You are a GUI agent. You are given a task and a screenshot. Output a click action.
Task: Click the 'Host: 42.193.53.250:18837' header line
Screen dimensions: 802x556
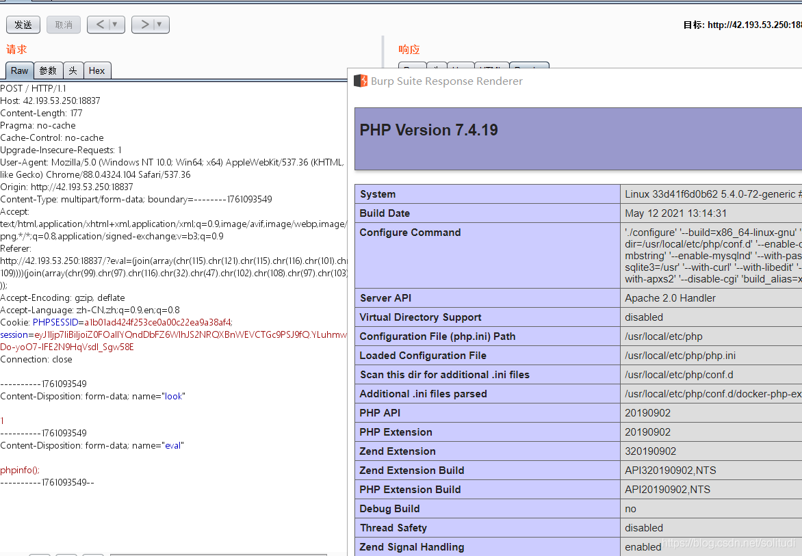pos(50,101)
